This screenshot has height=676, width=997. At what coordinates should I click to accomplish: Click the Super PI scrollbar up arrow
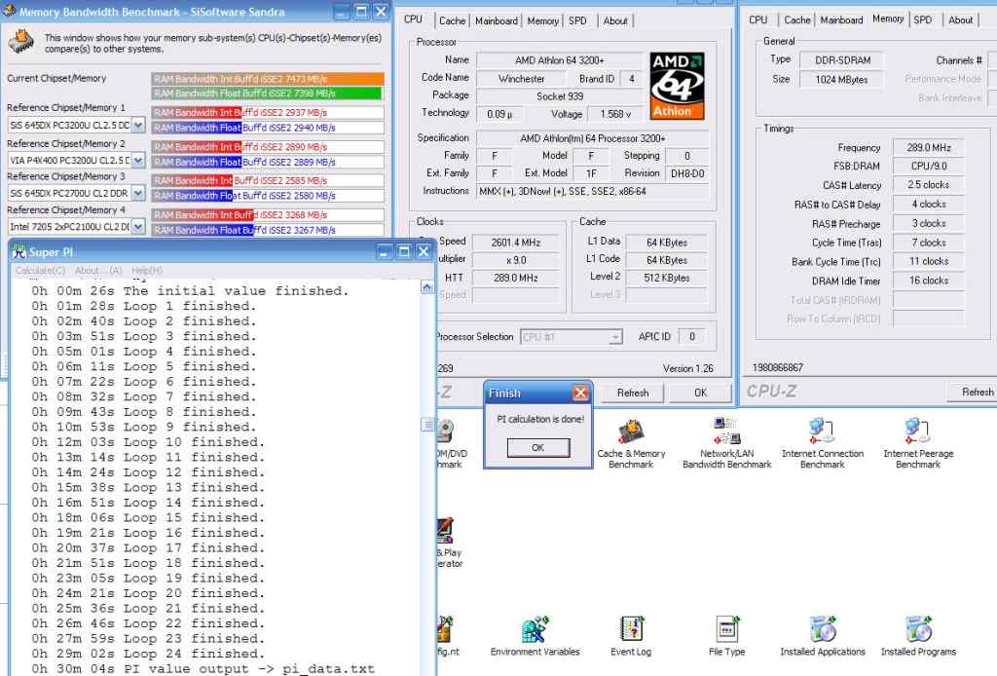pyautogui.click(x=427, y=287)
